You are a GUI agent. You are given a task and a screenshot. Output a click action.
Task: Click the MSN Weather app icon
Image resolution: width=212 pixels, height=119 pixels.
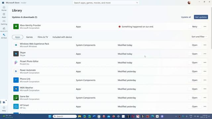click(x=16, y=89)
